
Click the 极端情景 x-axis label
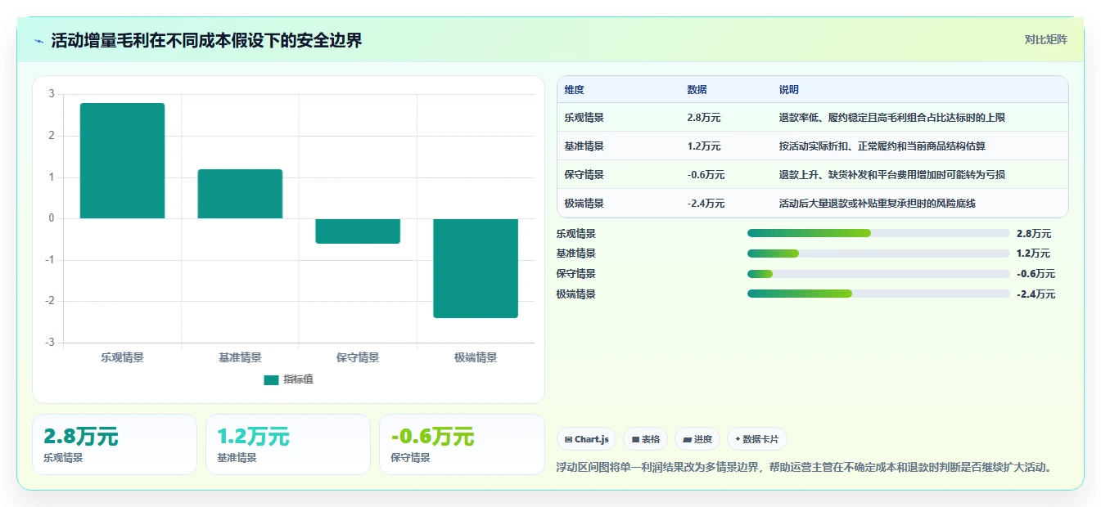[476, 357]
